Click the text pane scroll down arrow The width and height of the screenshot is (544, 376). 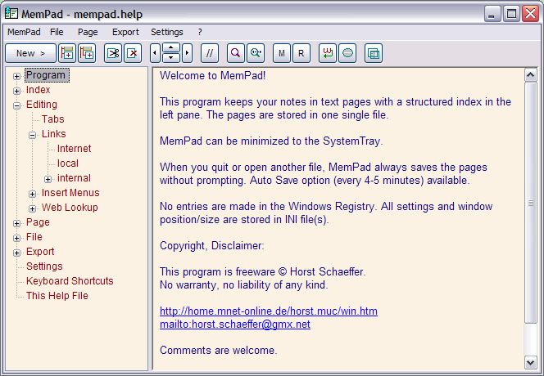click(x=530, y=363)
